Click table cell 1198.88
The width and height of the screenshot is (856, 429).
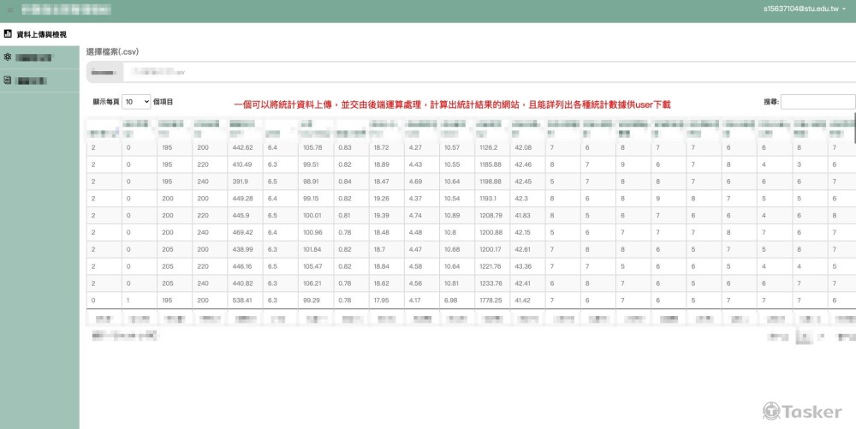tap(493, 182)
